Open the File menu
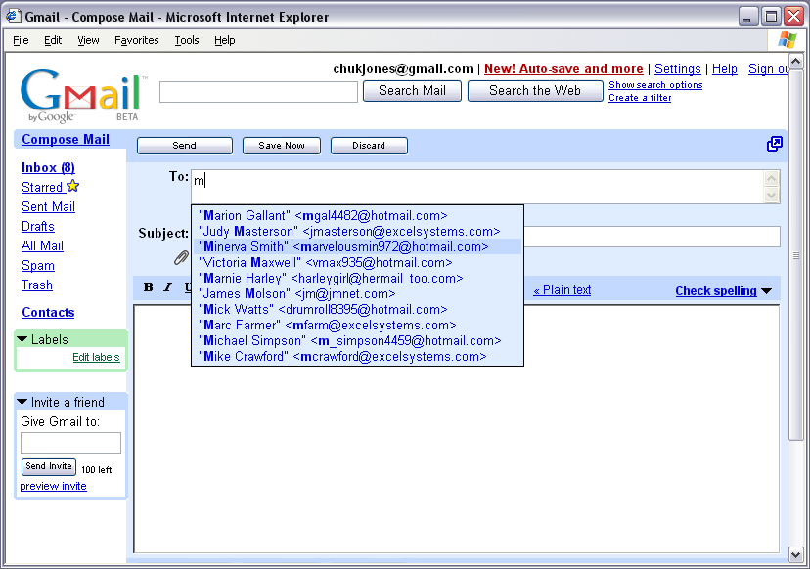 click(x=21, y=40)
